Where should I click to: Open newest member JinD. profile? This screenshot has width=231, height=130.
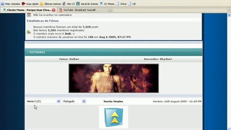[x=68, y=34]
